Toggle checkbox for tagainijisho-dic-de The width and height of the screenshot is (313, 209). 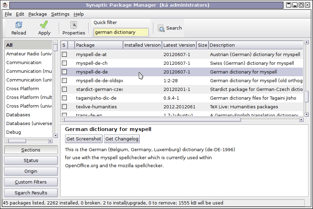point(64,98)
